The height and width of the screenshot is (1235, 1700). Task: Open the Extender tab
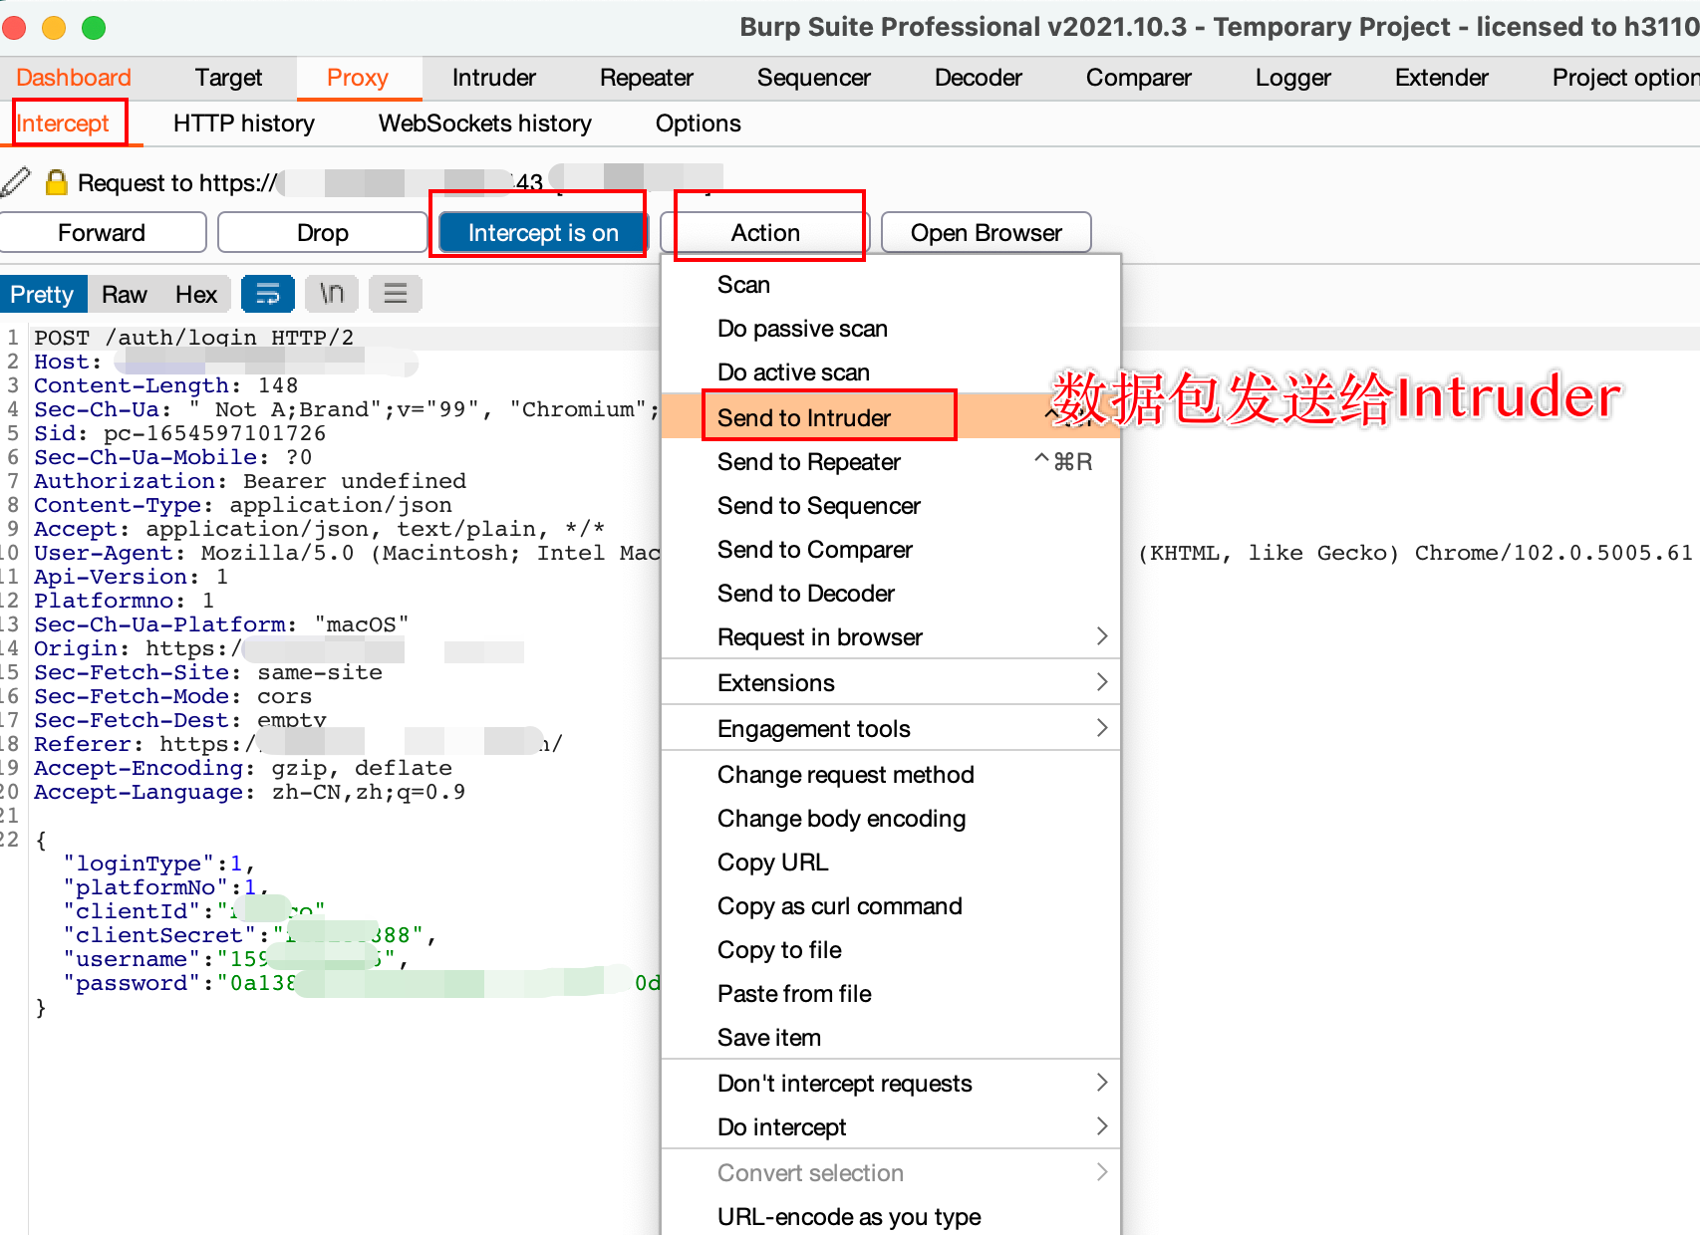(1442, 78)
